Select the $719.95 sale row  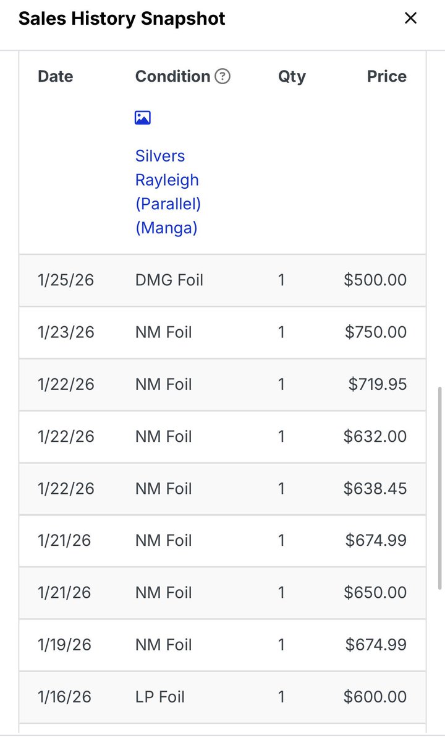222,384
